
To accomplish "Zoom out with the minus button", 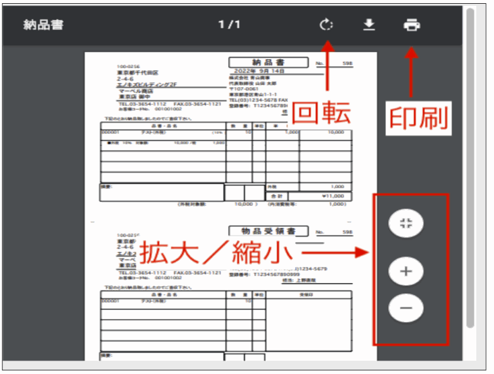I will tap(406, 308).
